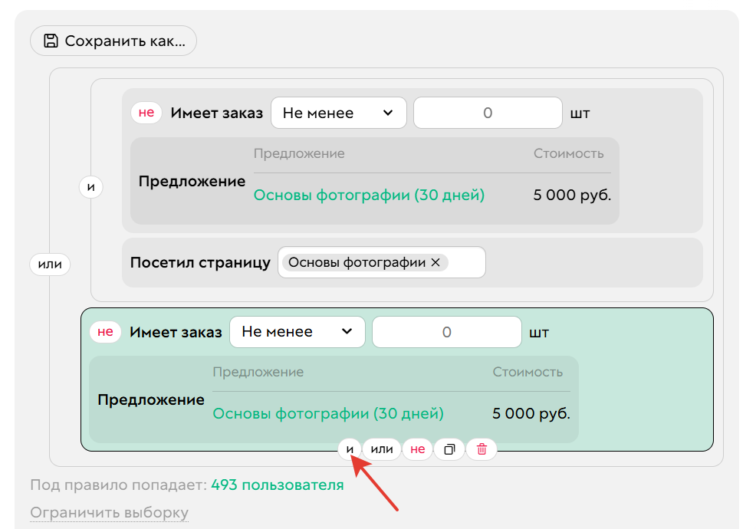Click the «Сохранить как...» button
The image size is (756, 529).
coord(113,41)
